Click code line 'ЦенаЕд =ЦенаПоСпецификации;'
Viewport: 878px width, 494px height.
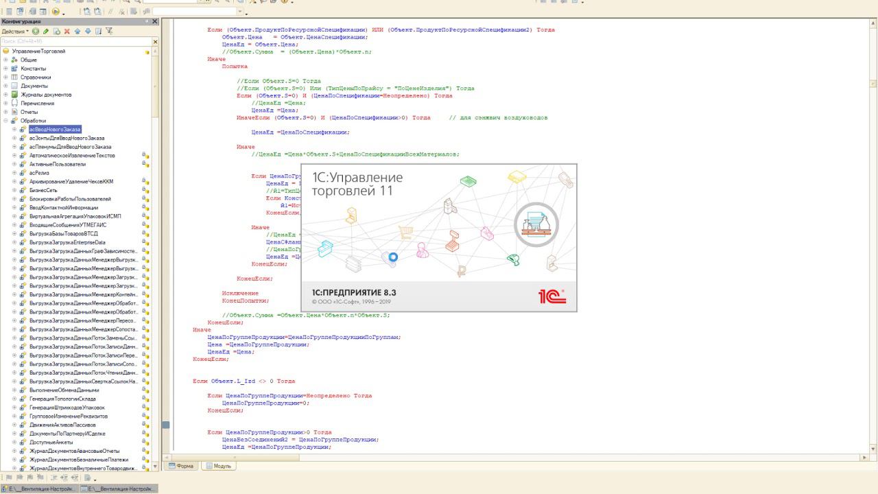(300, 132)
